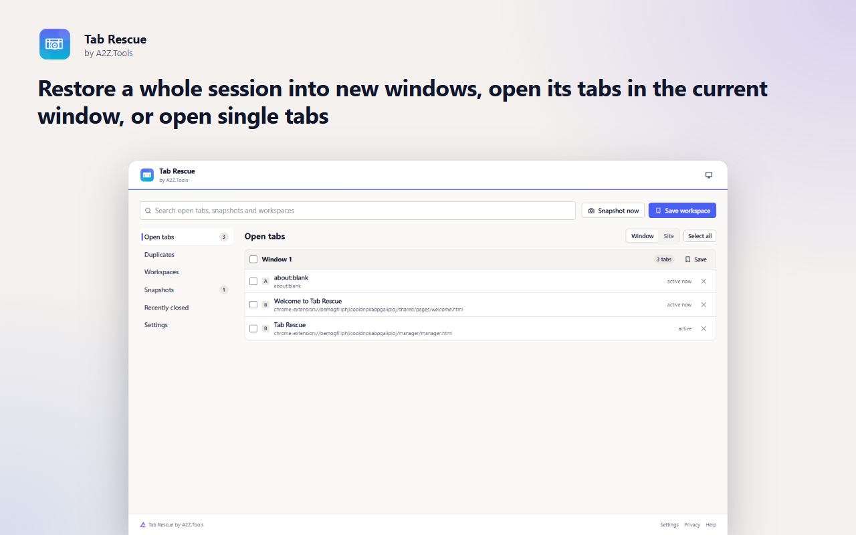
Task: Switch grouping to Site view
Action: pyautogui.click(x=669, y=236)
